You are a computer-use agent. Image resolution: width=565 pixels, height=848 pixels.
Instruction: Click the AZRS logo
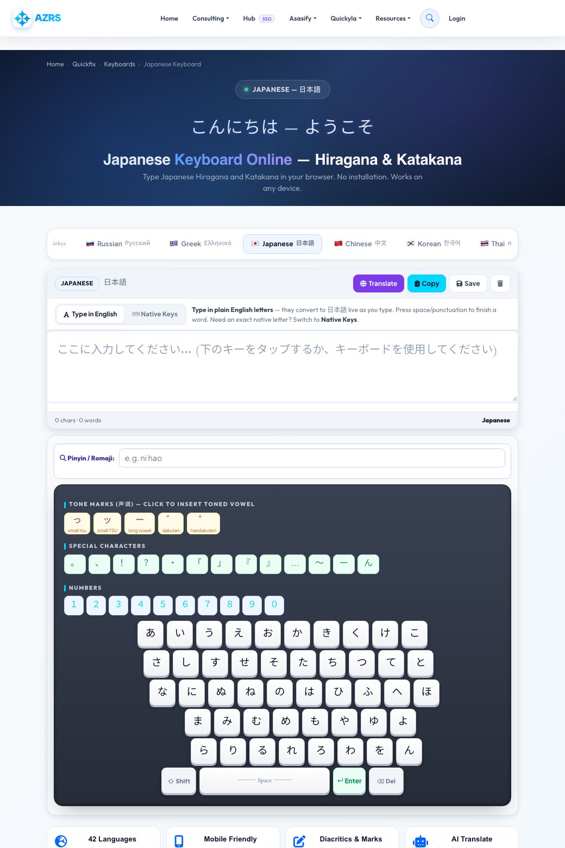point(37,18)
